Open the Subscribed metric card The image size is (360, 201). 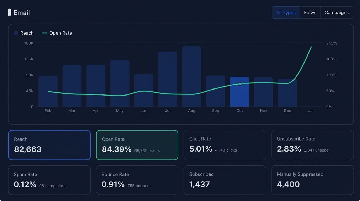[224, 180]
